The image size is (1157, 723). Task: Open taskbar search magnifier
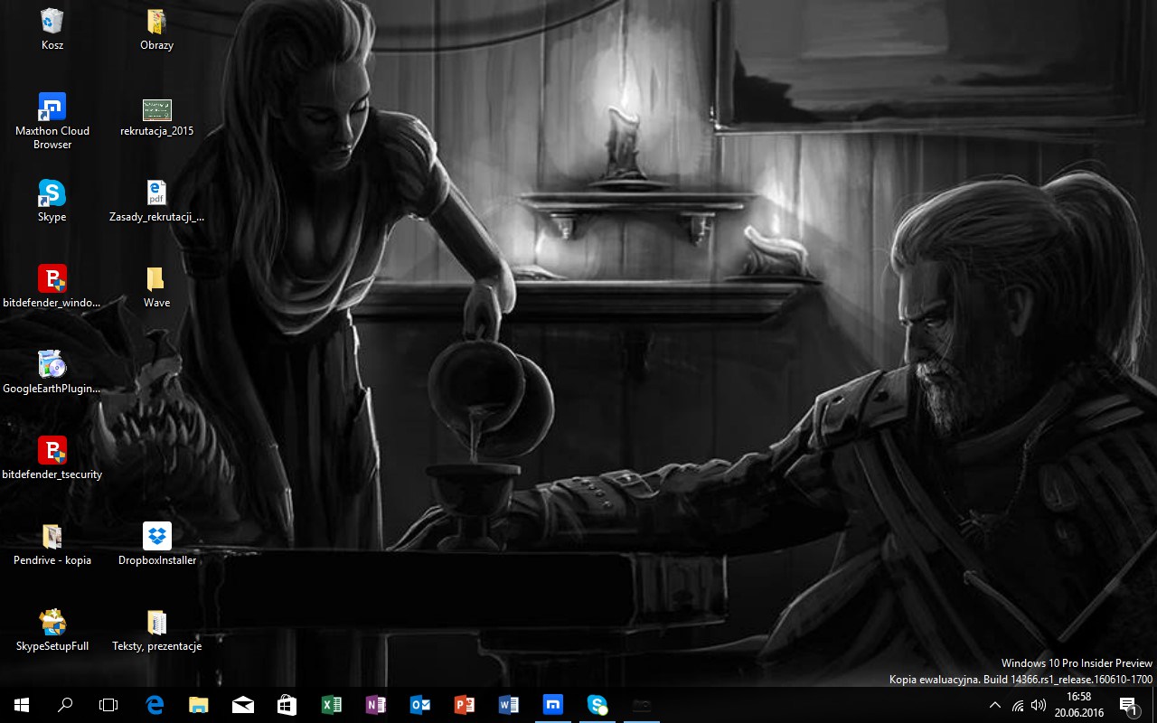point(65,705)
